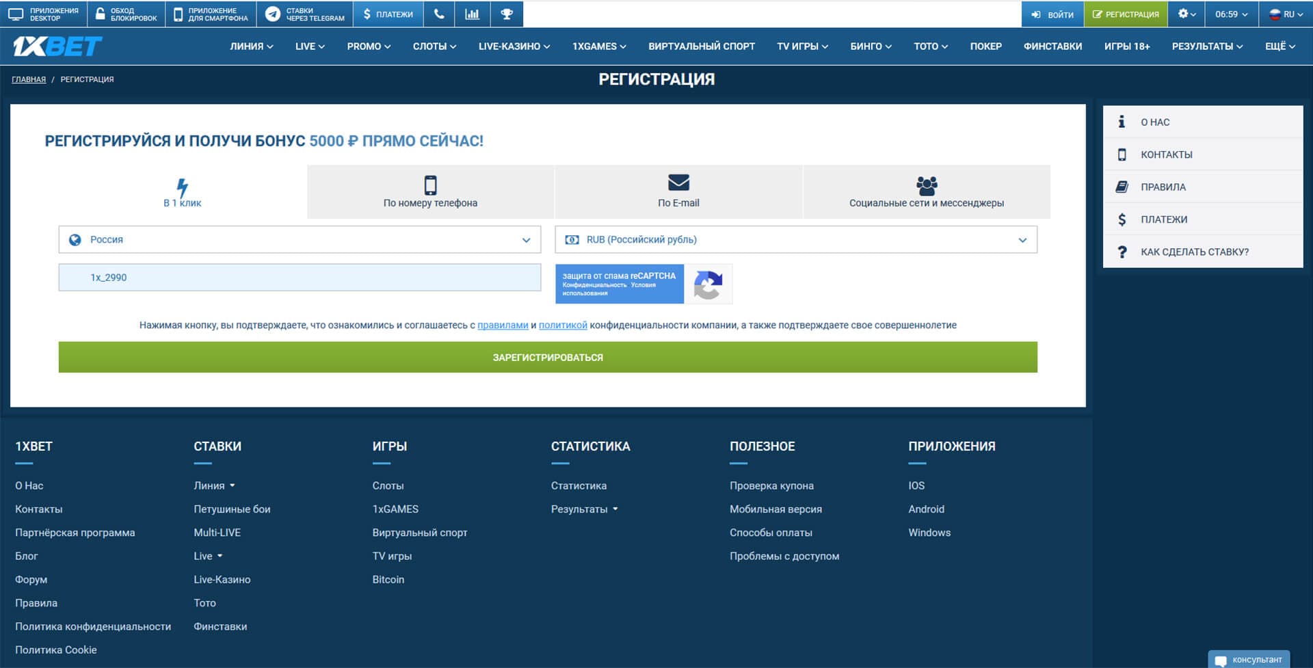Open the 'политикой' link in agreement text
The height and width of the screenshot is (668, 1313).
(563, 325)
